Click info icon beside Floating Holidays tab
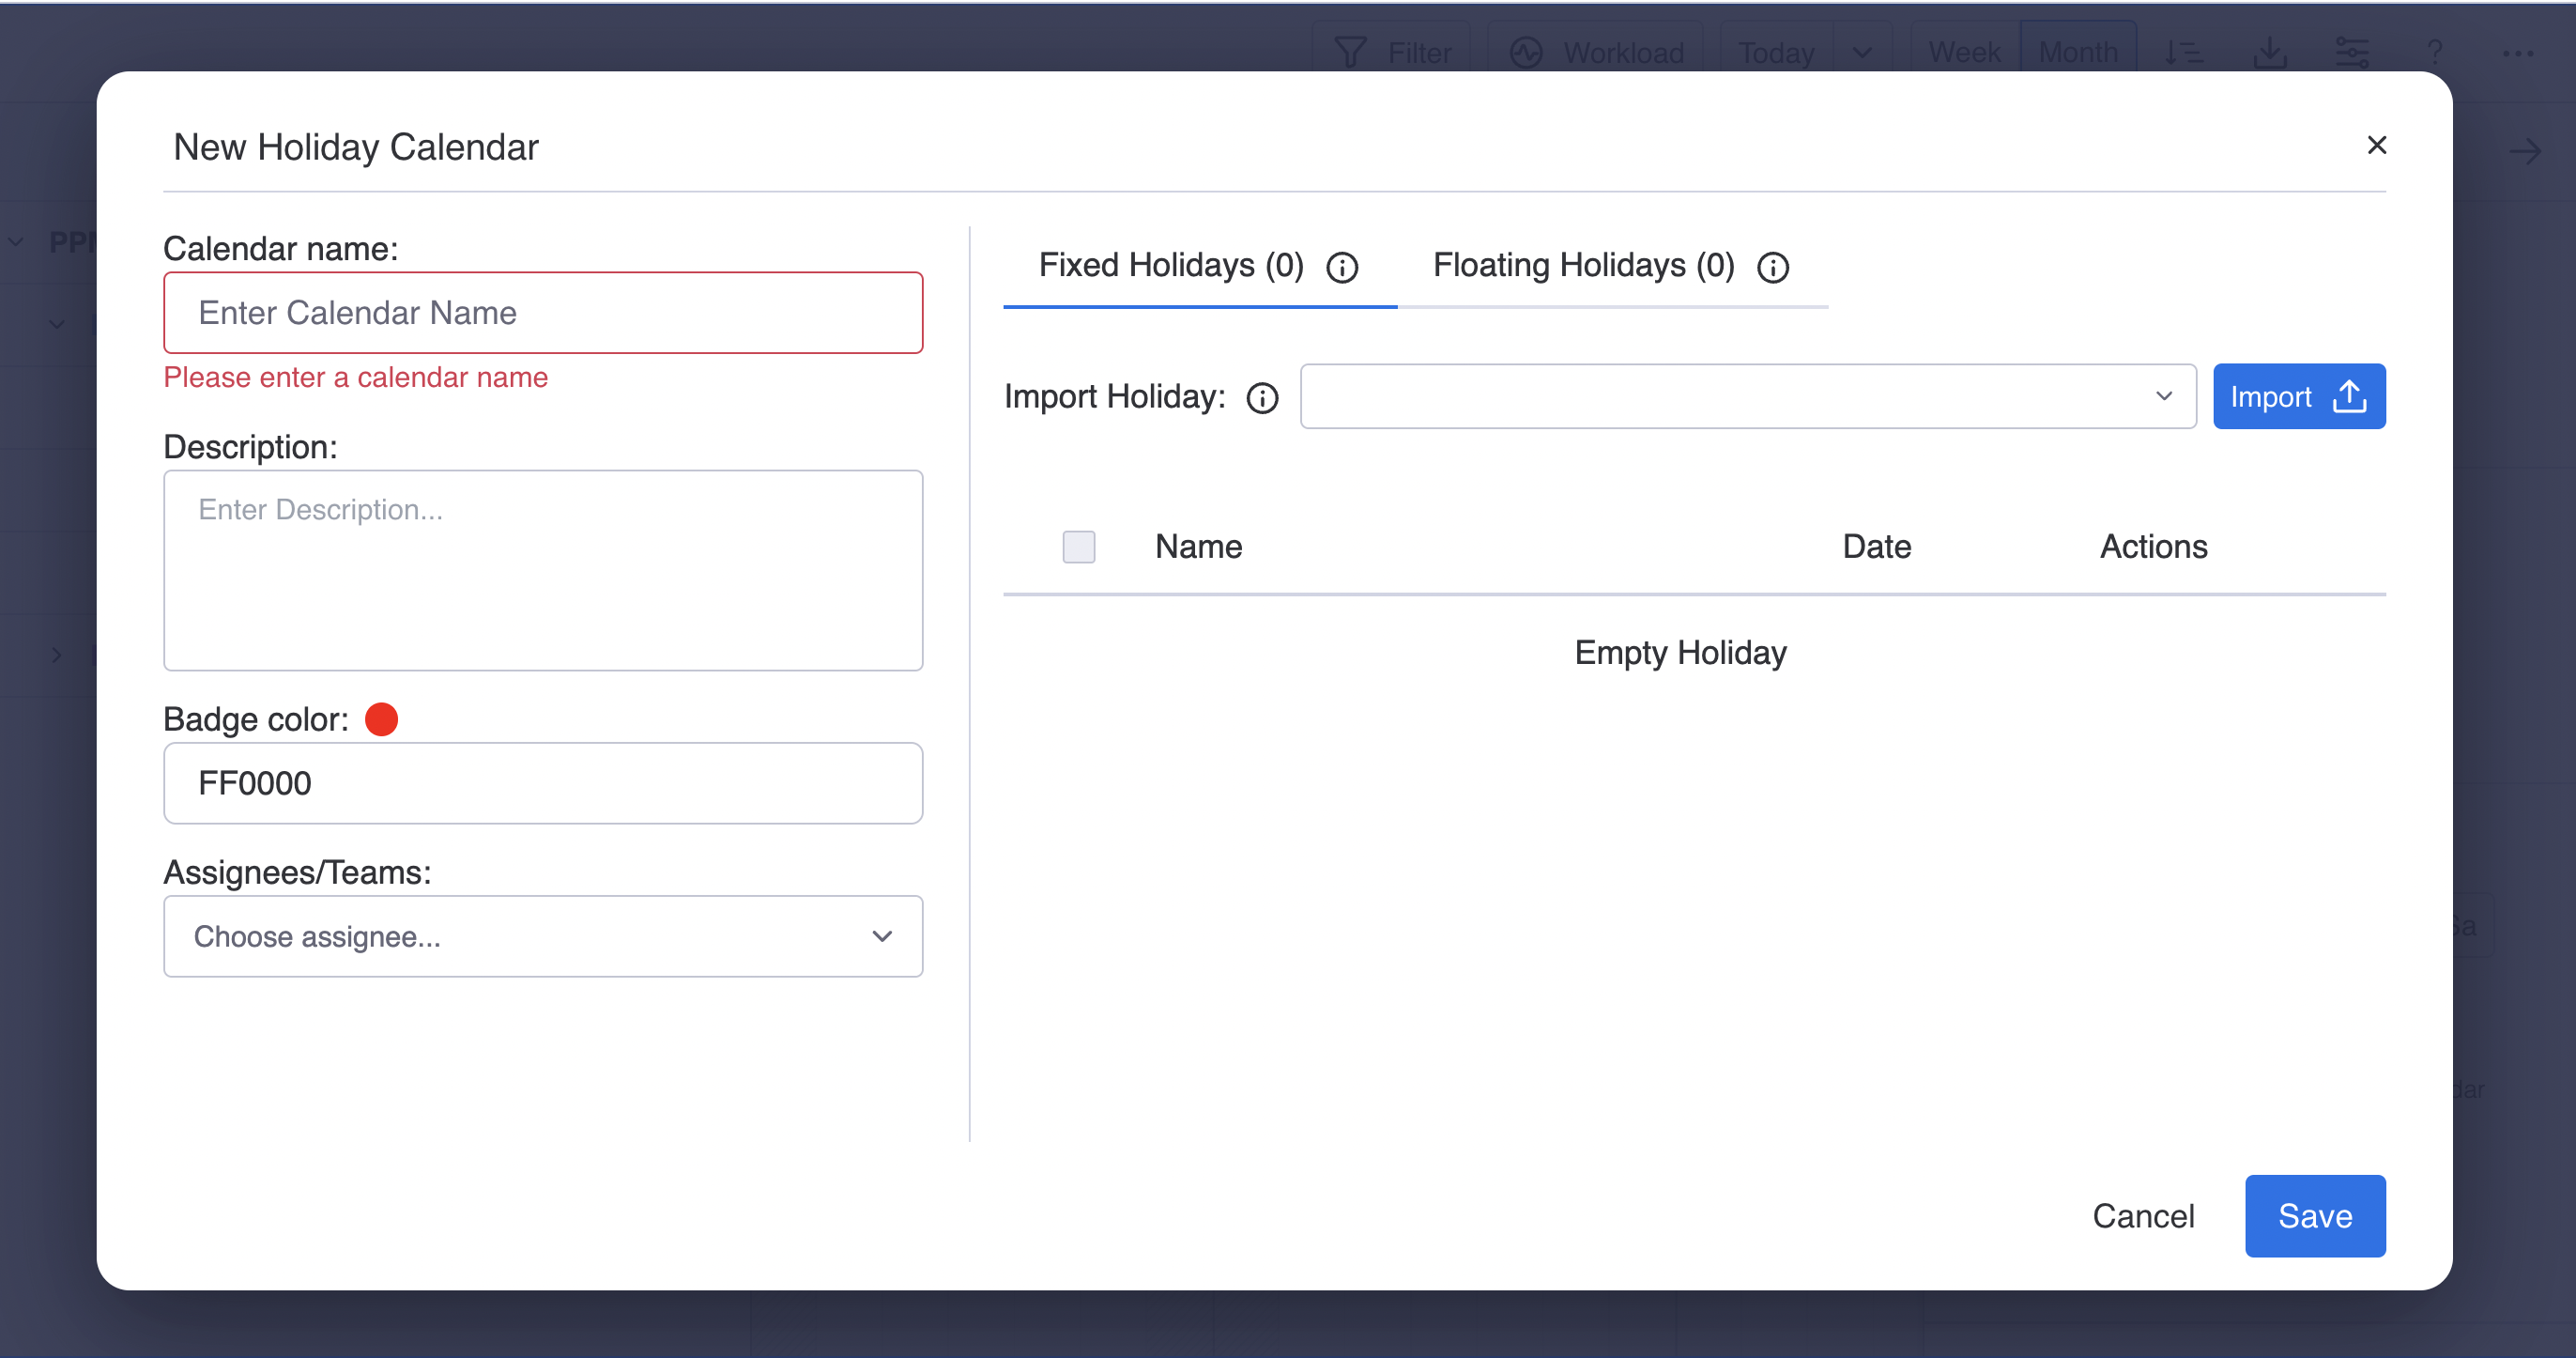The image size is (2576, 1358). click(1772, 268)
